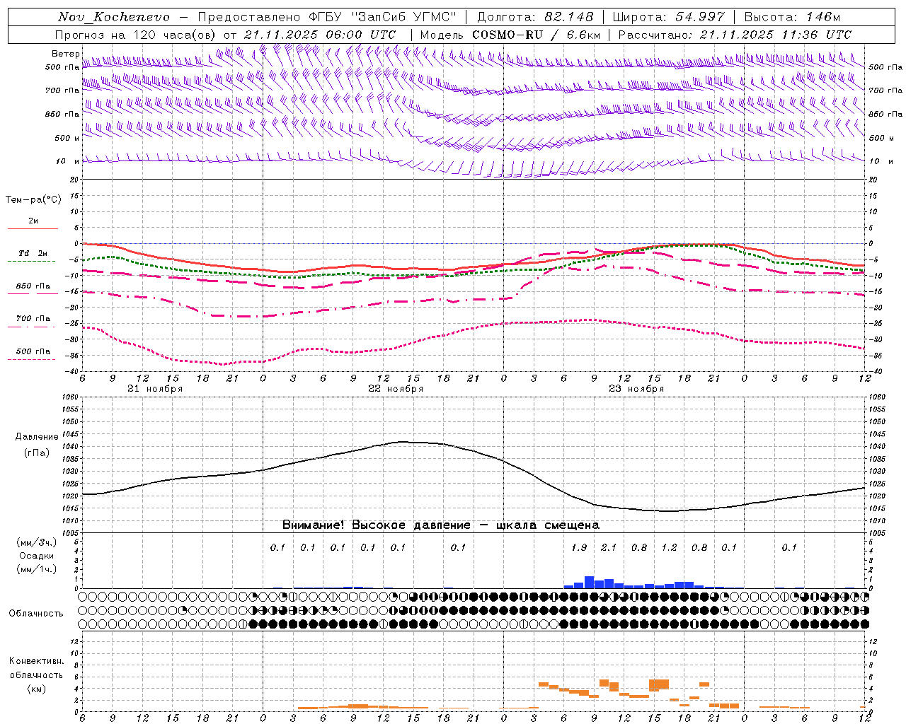This screenshot has width=906, height=724.
Task: Click the station name Nov_Kochenevo
Action: click(x=113, y=17)
